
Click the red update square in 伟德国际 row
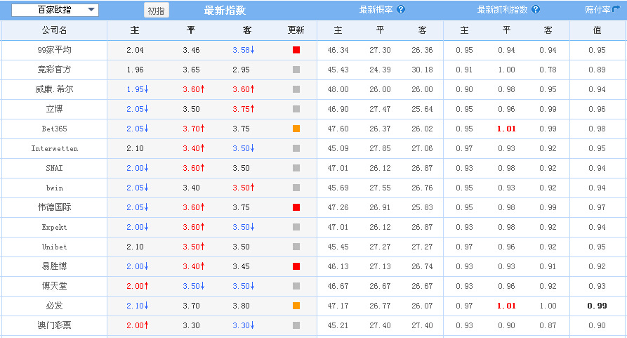coord(296,207)
